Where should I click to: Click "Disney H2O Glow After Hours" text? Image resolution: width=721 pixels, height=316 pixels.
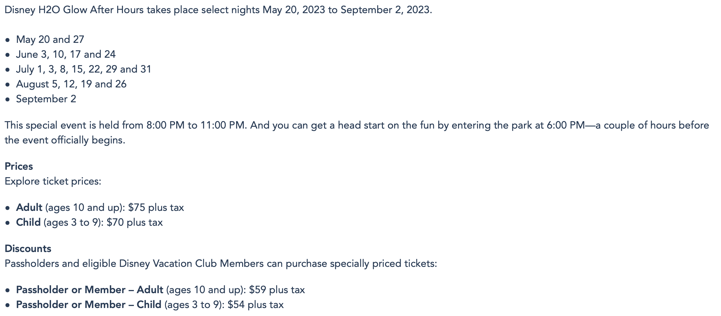pyautogui.click(x=74, y=10)
